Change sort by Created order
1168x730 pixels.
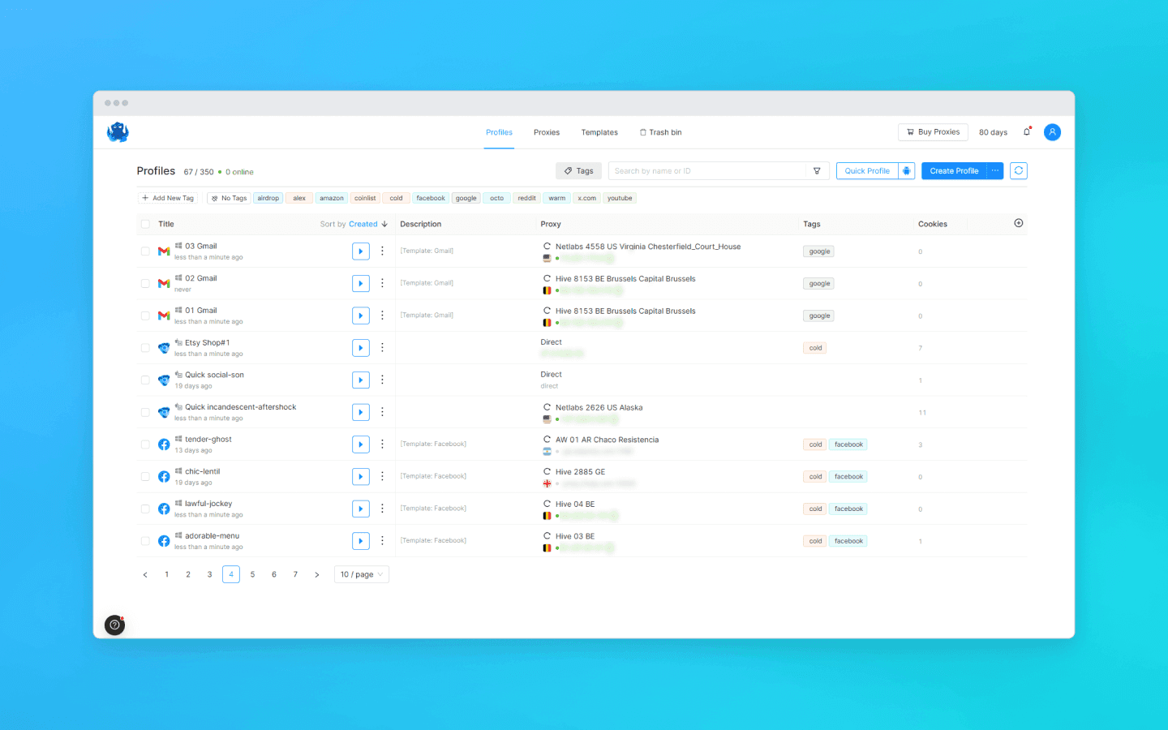coord(368,224)
